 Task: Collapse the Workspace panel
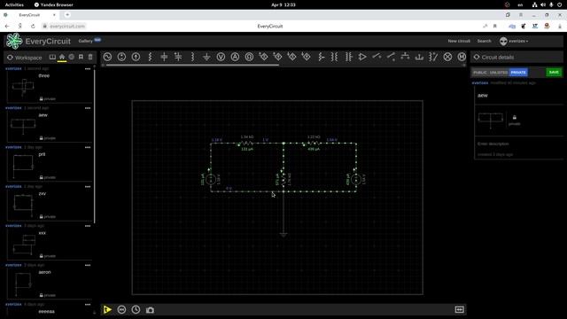10,58
